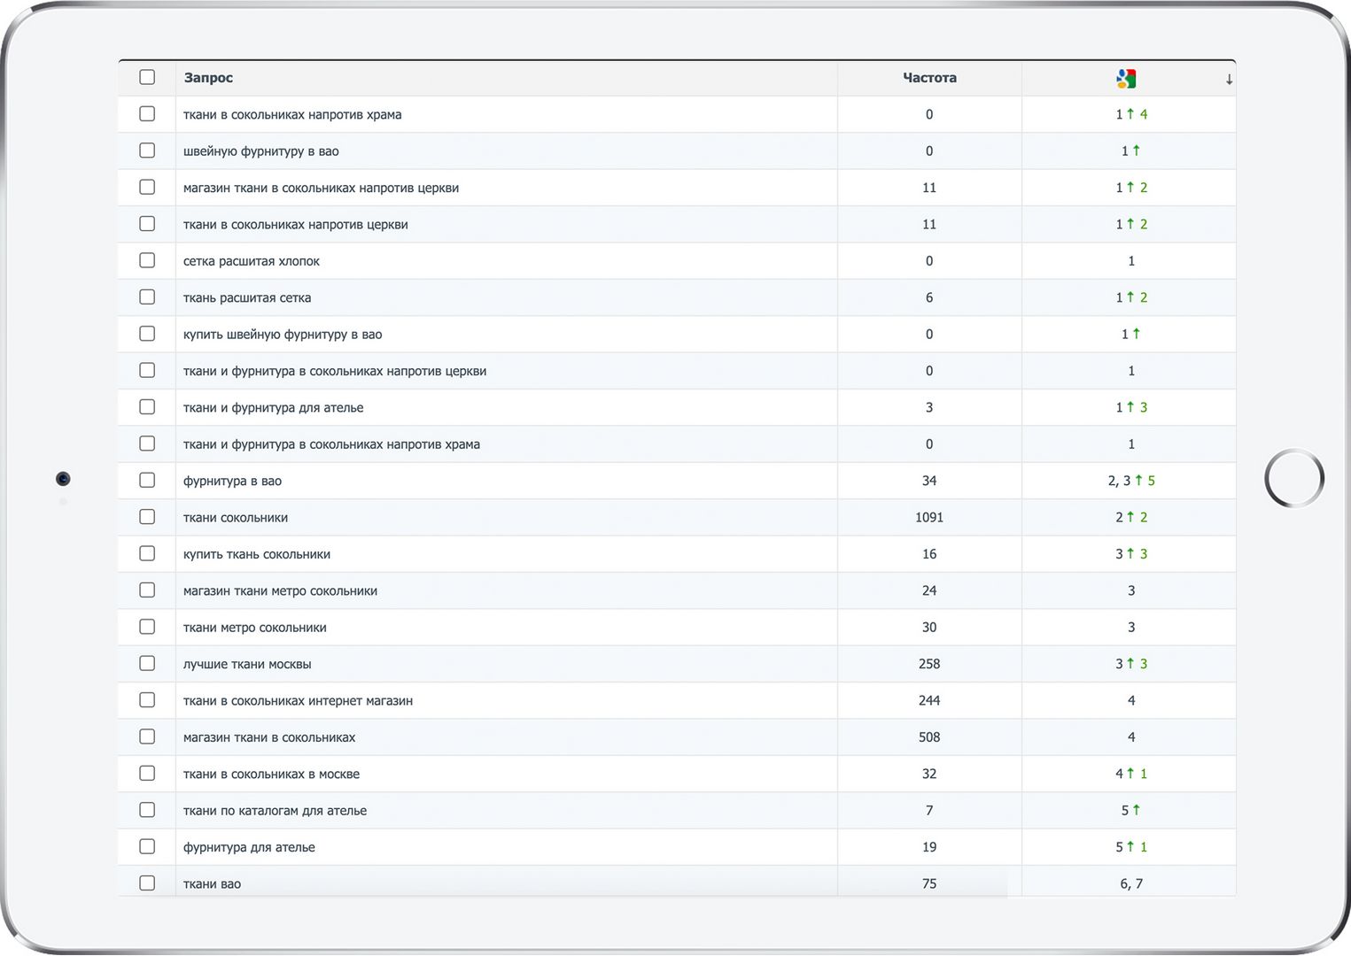The width and height of the screenshot is (1351, 956).
Task: Toggle the select-all checkbox in header
Action: [147, 77]
